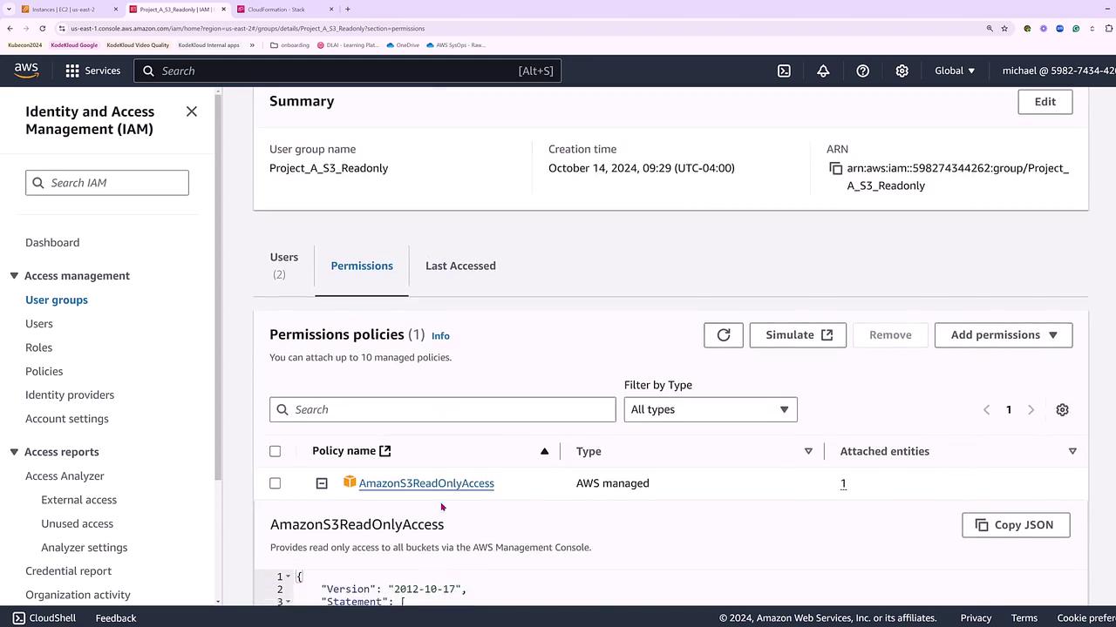Open the notifications bell
The width and height of the screenshot is (1116, 627).
click(823, 71)
